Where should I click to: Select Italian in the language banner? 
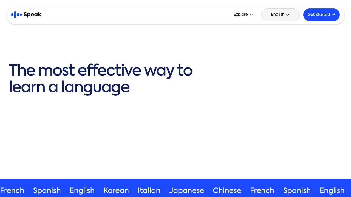149,190
